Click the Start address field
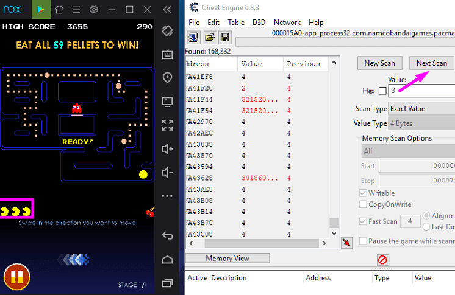This screenshot has height=295, width=455. [417, 166]
